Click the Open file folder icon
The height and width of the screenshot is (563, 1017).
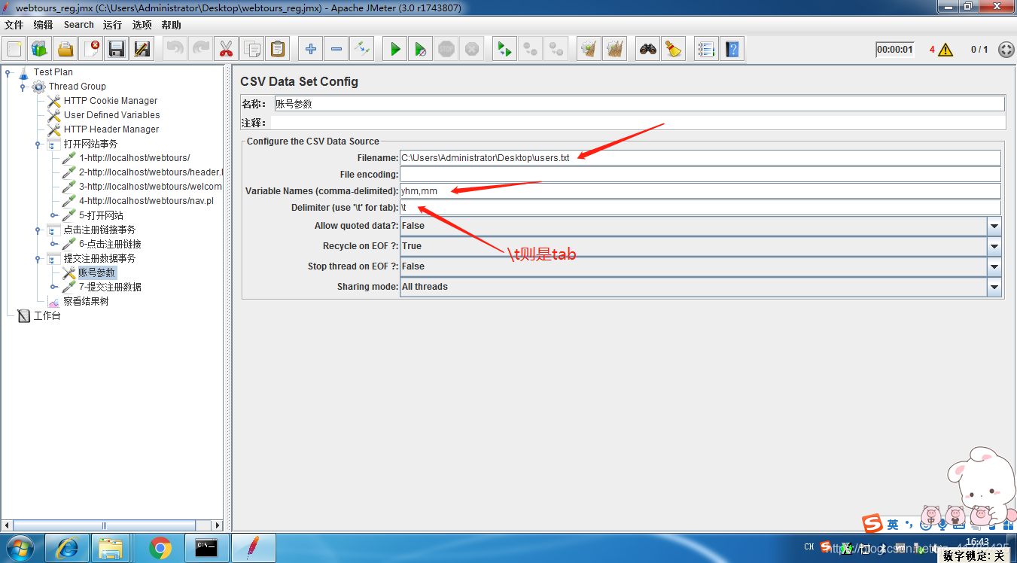click(x=65, y=50)
